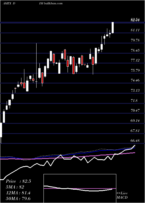Click the 78.45 price axis label

coord(135,50)
